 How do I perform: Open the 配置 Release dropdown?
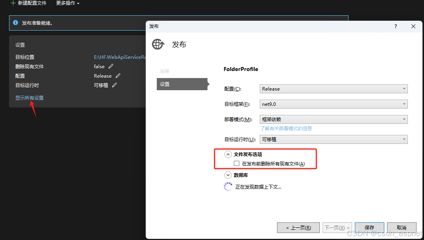[333, 89]
